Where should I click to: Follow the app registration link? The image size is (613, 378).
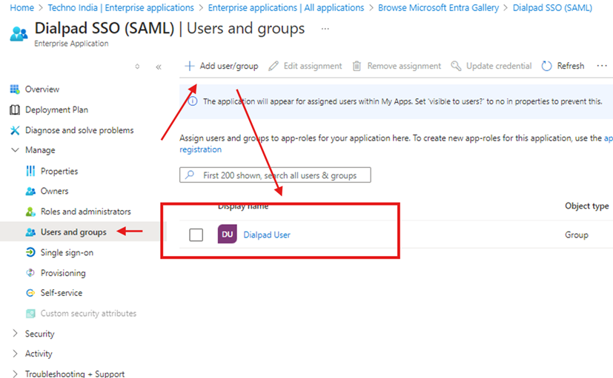[x=200, y=149]
